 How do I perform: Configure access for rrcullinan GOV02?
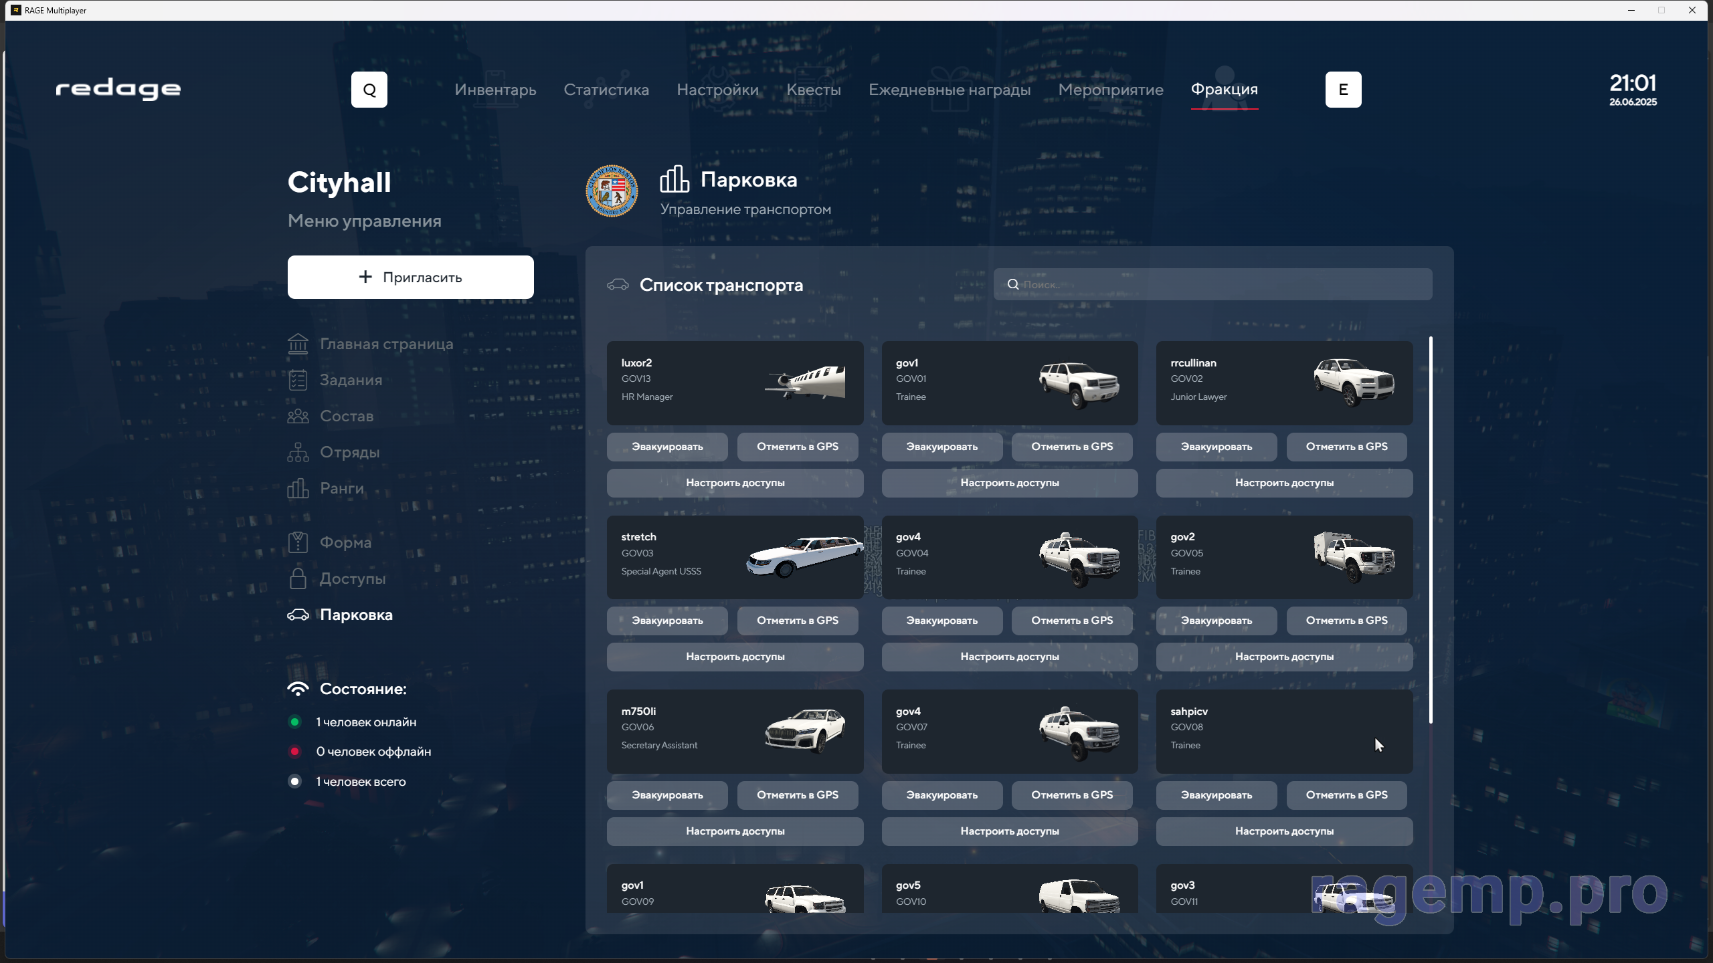pos(1285,483)
